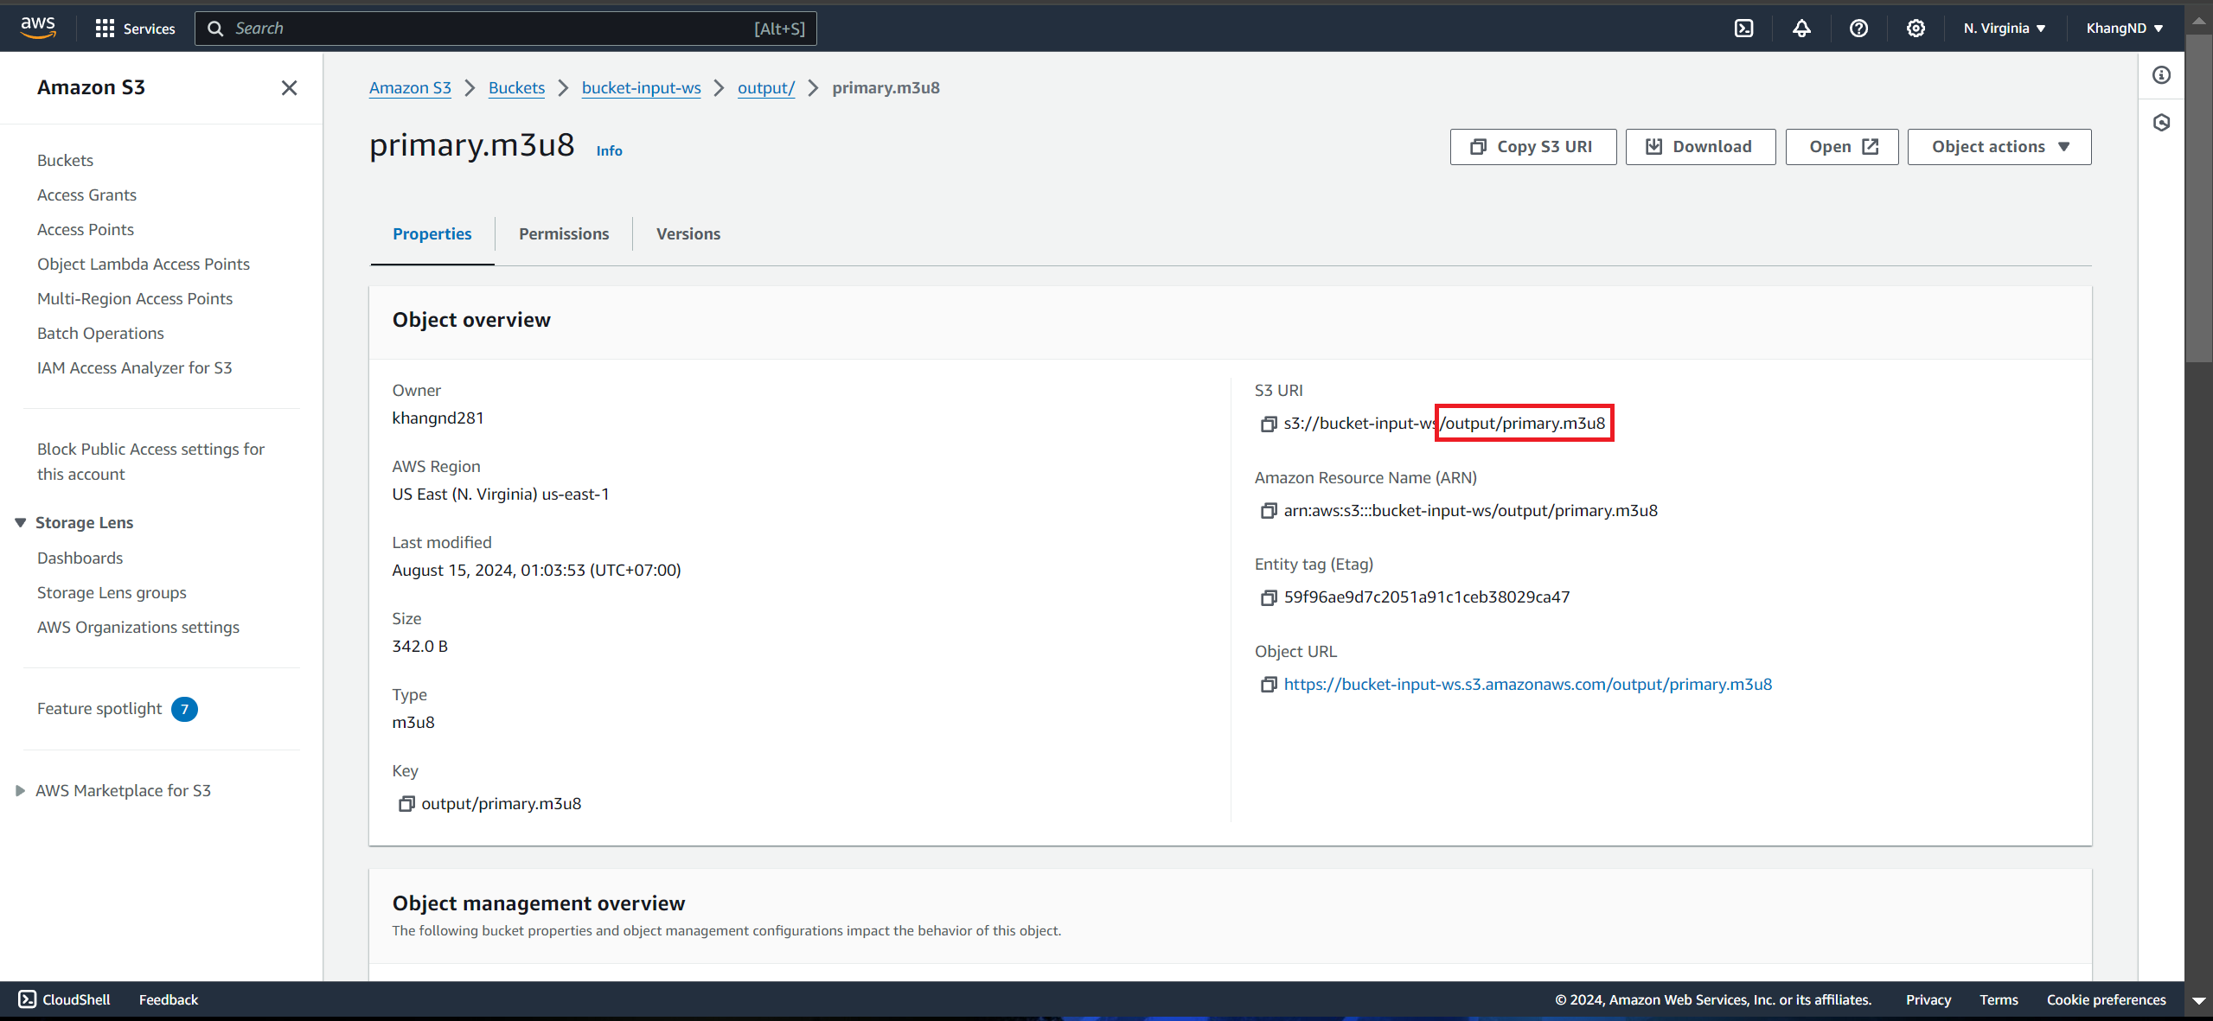The width and height of the screenshot is (2213, 1021).
Task: Click the Last modified date value
Action: 536,571
